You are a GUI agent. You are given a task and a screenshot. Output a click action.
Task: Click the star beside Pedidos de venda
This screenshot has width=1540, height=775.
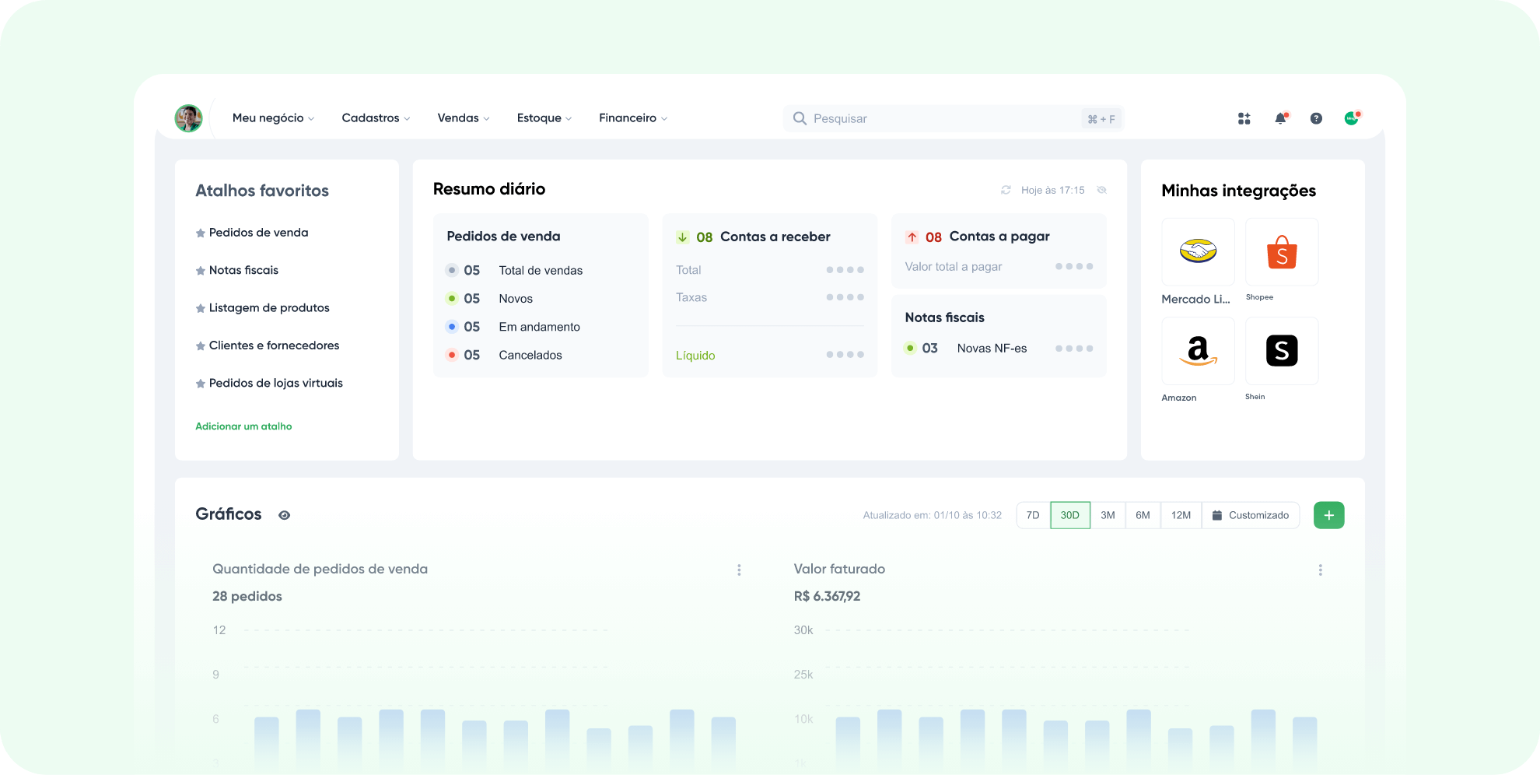201,233
